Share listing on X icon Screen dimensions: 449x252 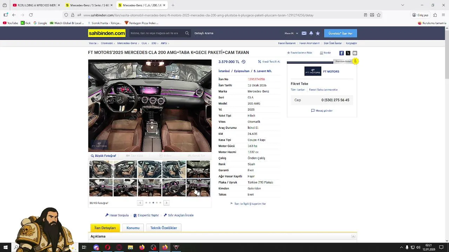pos(348,53)
